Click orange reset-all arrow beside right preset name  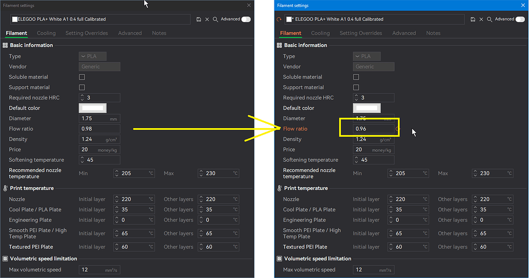279,19
